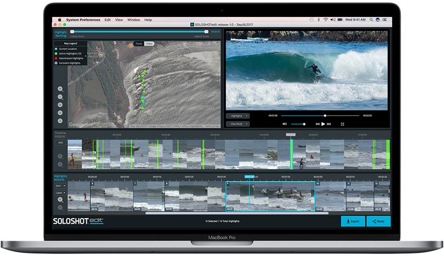
Task: Open Siri from the menu bar
Action: click(x=378, y=20)
